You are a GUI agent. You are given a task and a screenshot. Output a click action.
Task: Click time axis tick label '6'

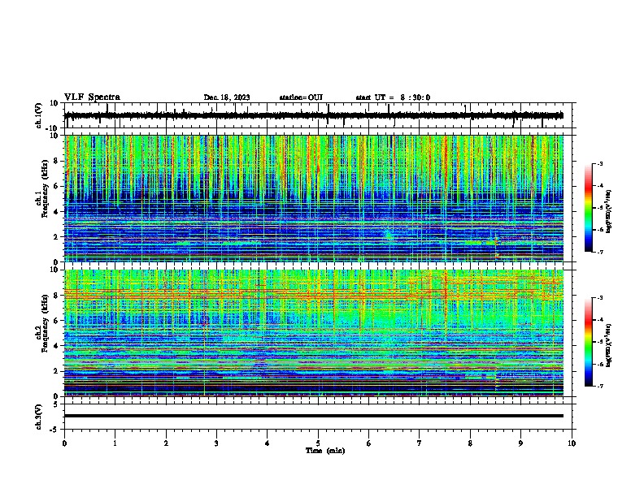[369, 443]
